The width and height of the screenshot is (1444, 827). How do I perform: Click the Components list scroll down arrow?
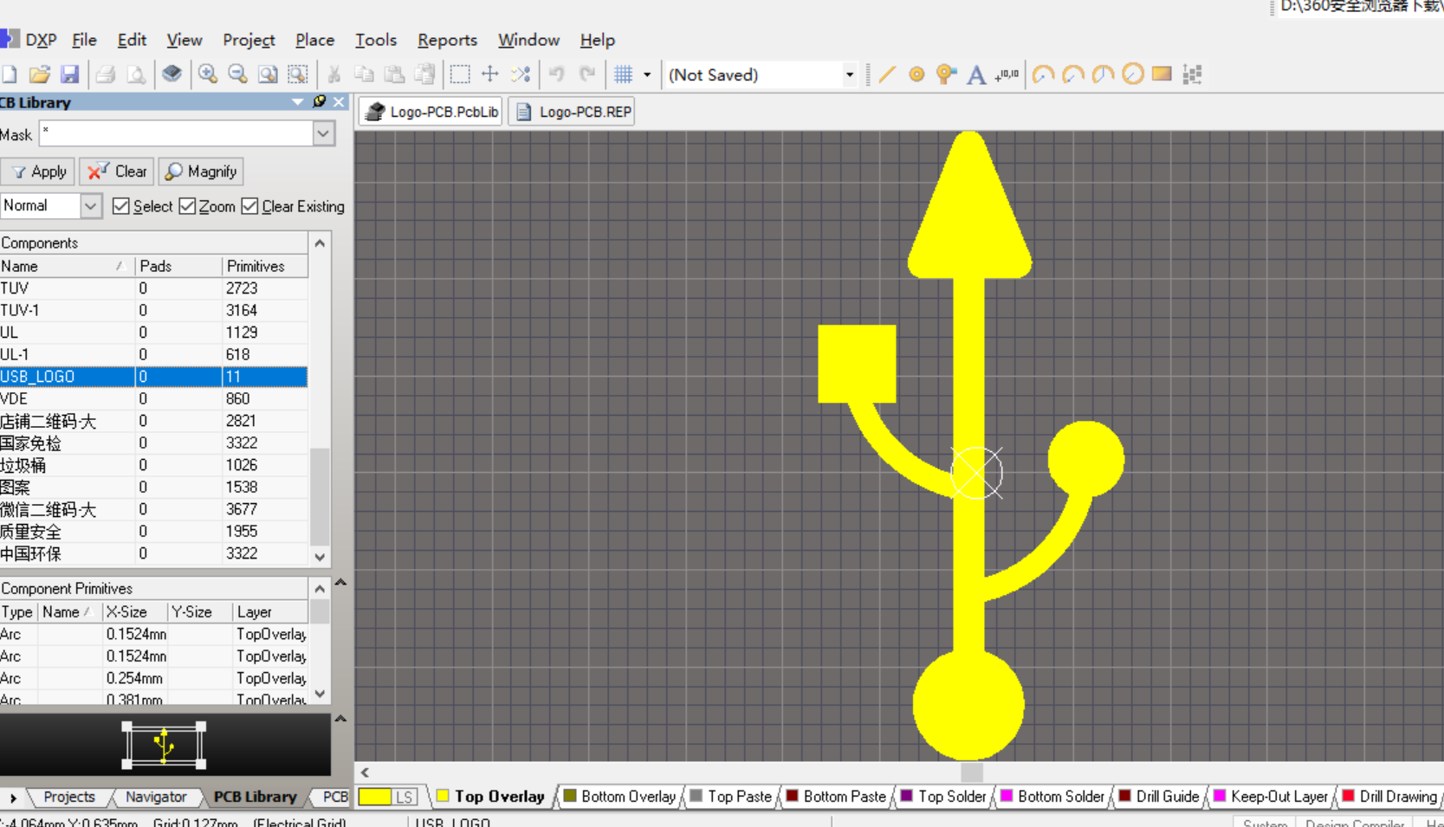(320, 557)
